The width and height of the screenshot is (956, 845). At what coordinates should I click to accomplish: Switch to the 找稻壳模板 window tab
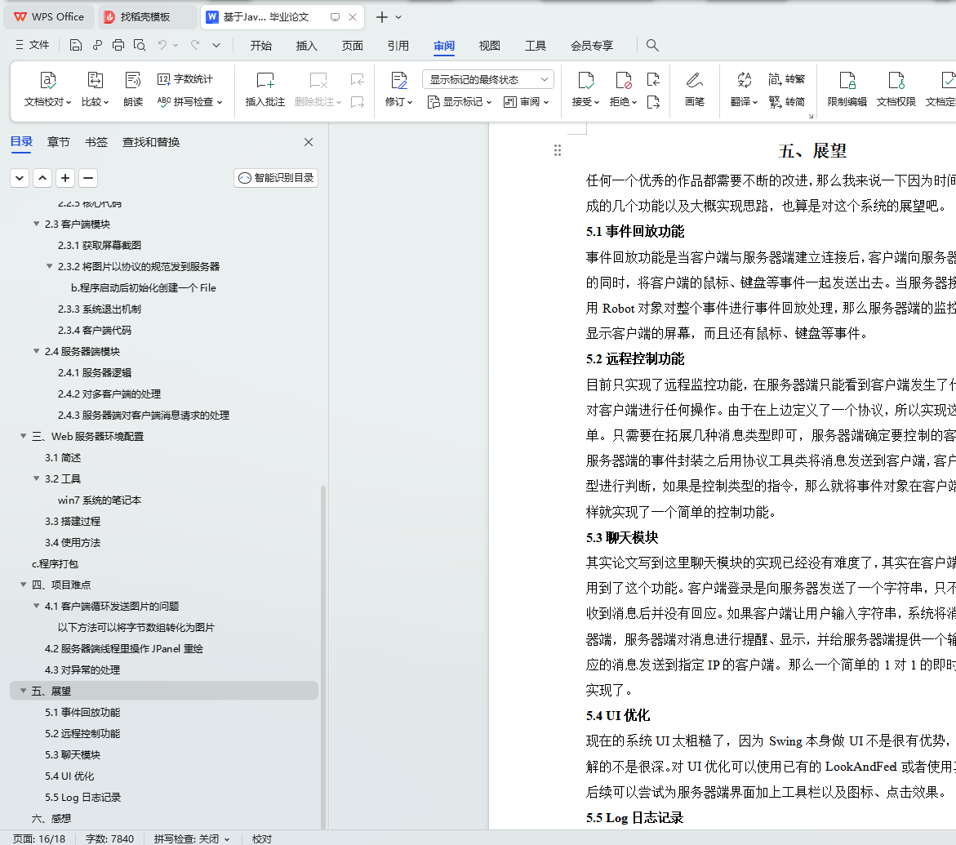click(148, 17)
